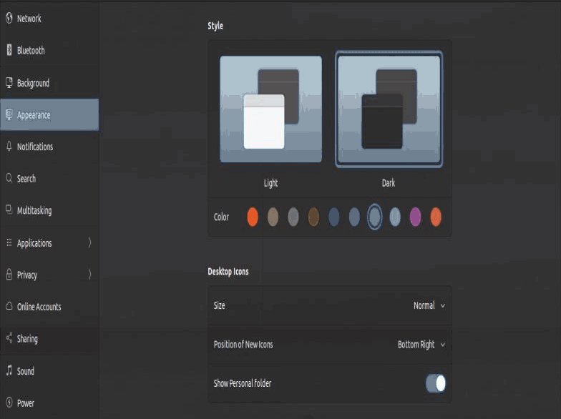
Task: Go to Online Accounts panel
Action: 49,306
